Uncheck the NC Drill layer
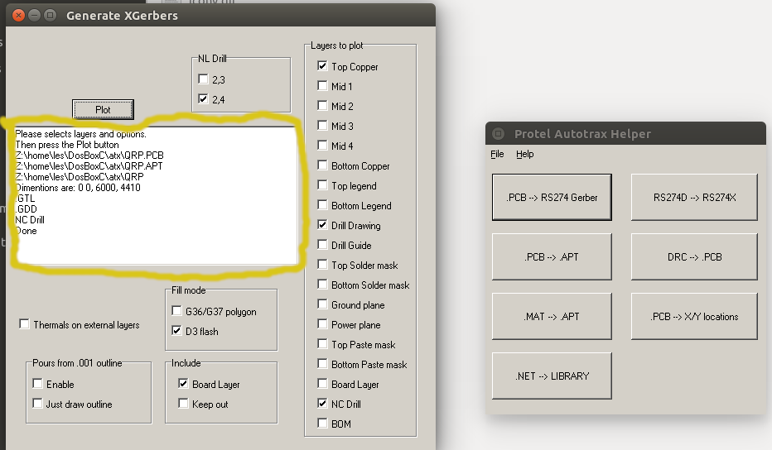This screenshot has height=450, width=772. 322,404
